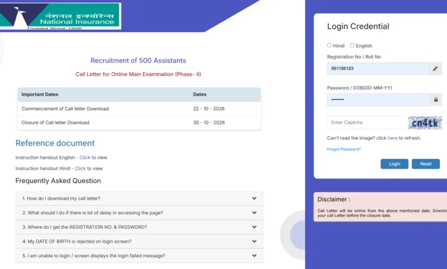
Task: Click the lock icon beside Password field
Action: pos(436,100)
